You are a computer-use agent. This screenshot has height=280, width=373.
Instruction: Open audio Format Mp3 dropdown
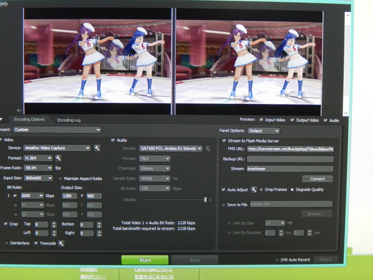(155, 159)
